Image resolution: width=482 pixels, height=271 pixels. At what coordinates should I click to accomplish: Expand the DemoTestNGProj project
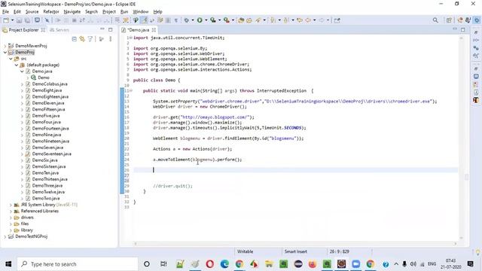click(5, 236)
